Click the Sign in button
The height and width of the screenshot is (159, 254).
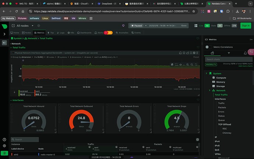245,25
